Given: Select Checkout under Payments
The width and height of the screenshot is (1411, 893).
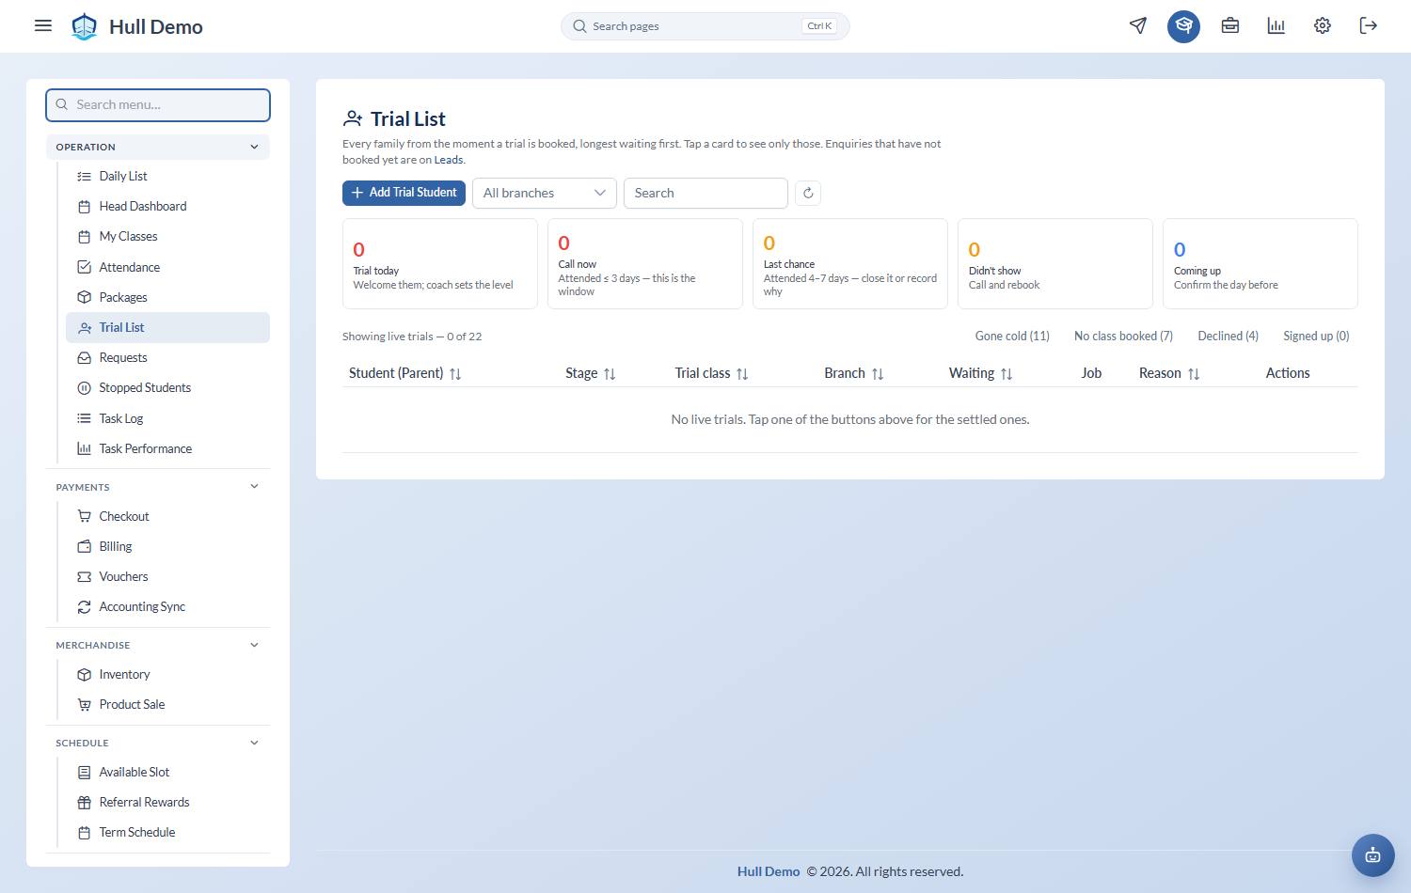Looking at the screenshot, I should (167, 516).
